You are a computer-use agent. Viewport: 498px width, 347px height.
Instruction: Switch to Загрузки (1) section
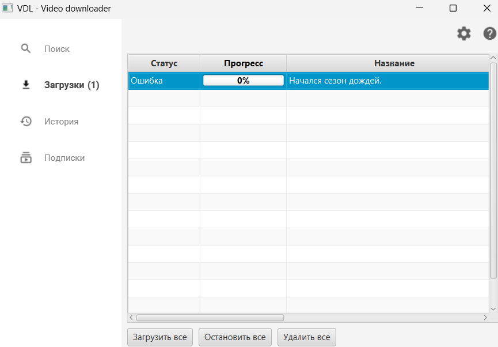coord(72,85)
